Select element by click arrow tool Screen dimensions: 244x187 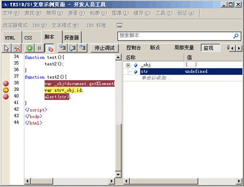[7, 48]
